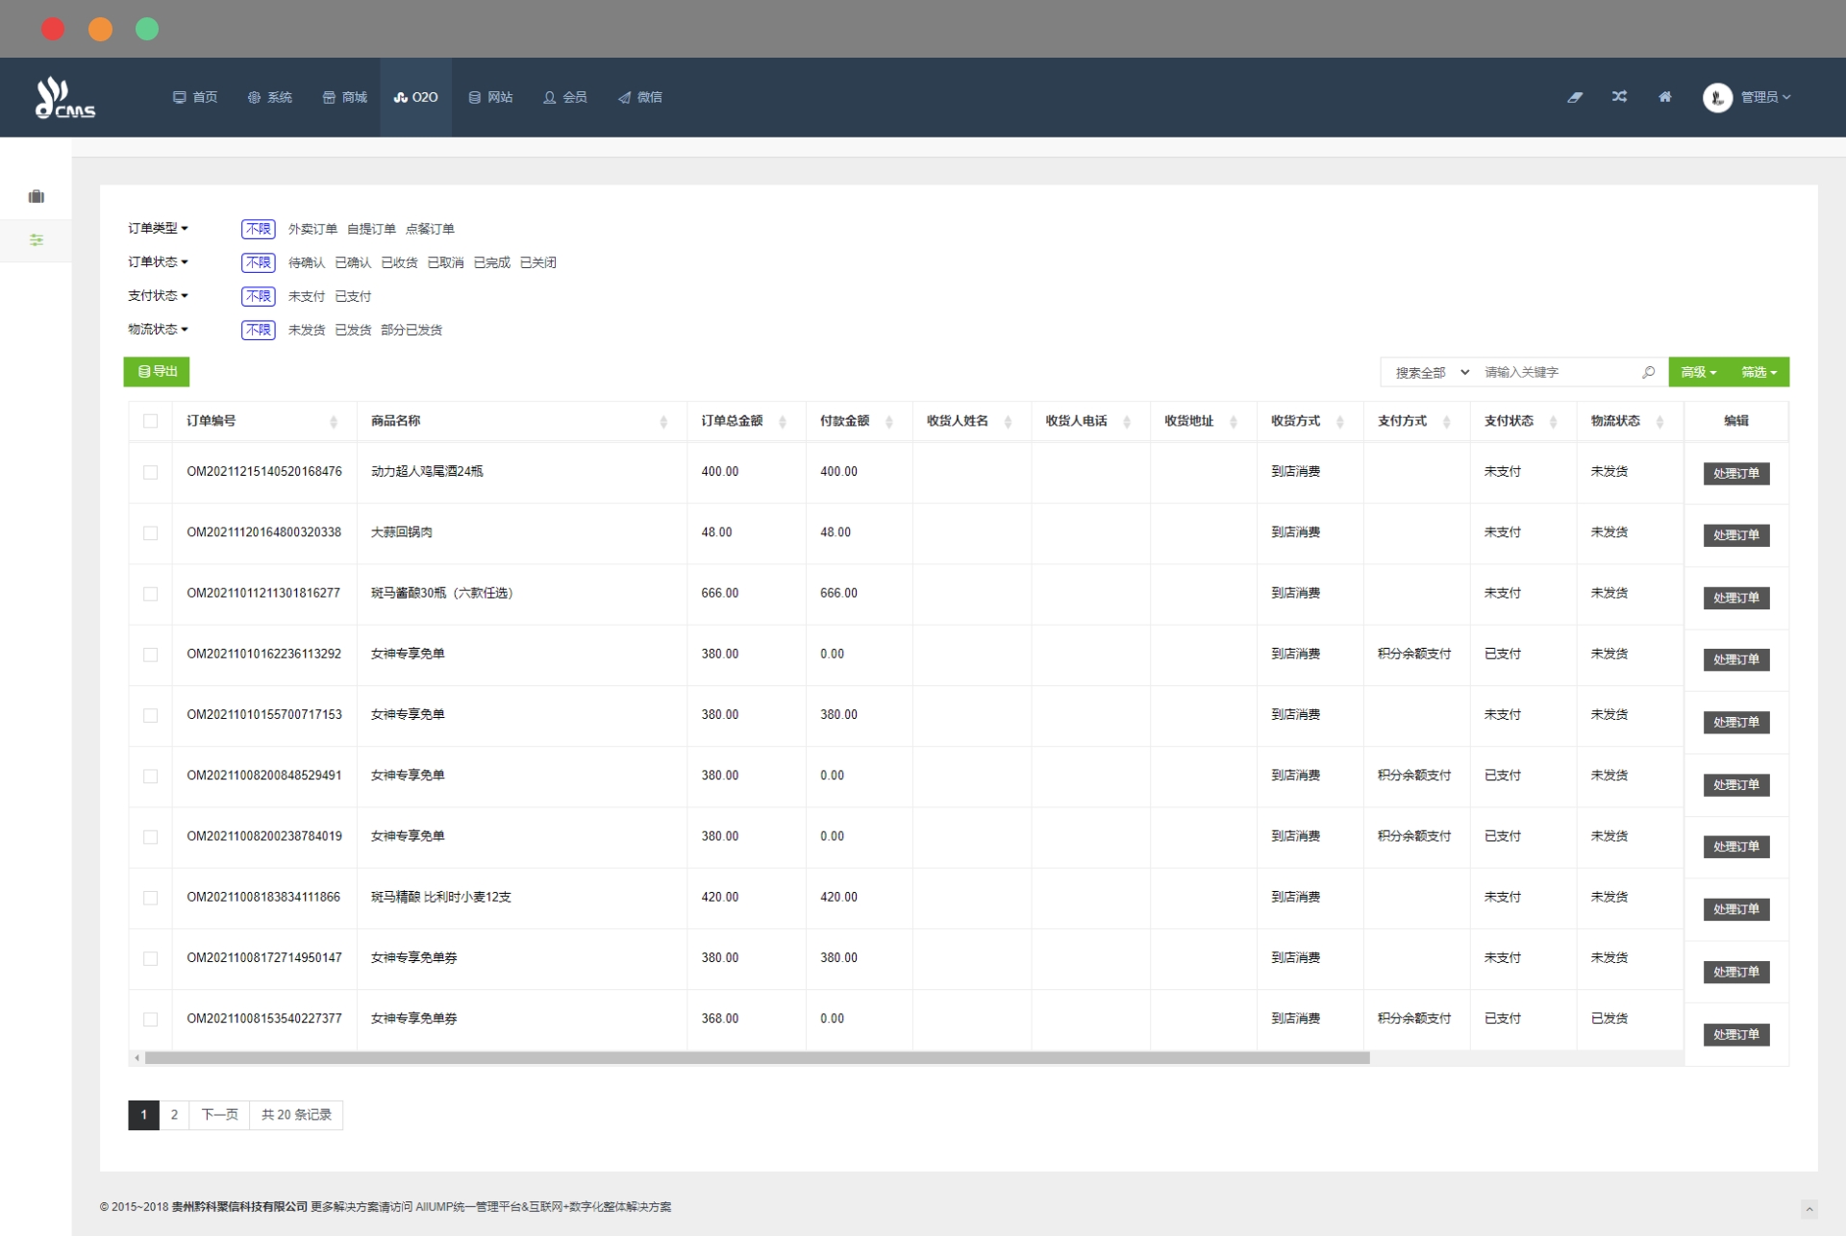Click the shuffle arrows icon in header

(x=1619, y=97)
